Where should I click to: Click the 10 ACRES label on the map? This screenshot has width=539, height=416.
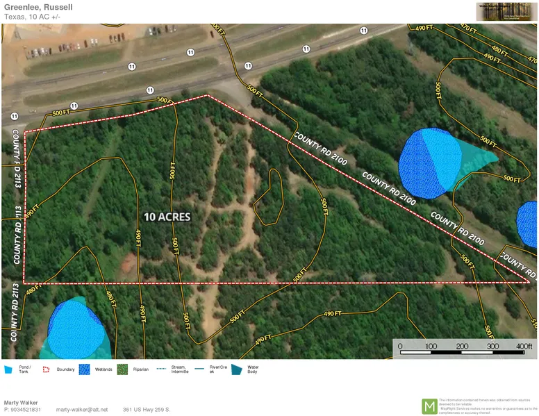tap(167, 217)
